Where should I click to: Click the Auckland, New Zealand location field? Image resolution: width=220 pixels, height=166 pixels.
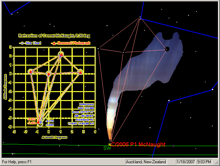pyautogui.click(x=146, y=162)
